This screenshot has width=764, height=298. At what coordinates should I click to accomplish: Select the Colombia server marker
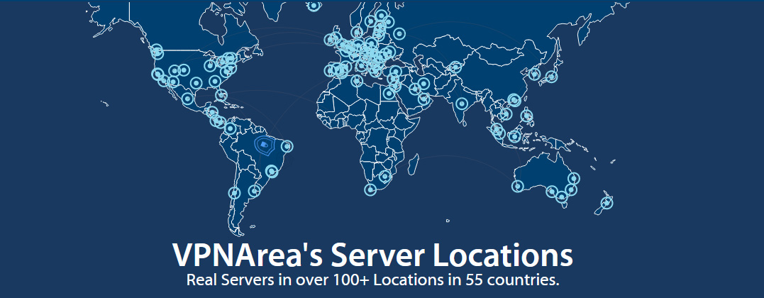(231, 128)
